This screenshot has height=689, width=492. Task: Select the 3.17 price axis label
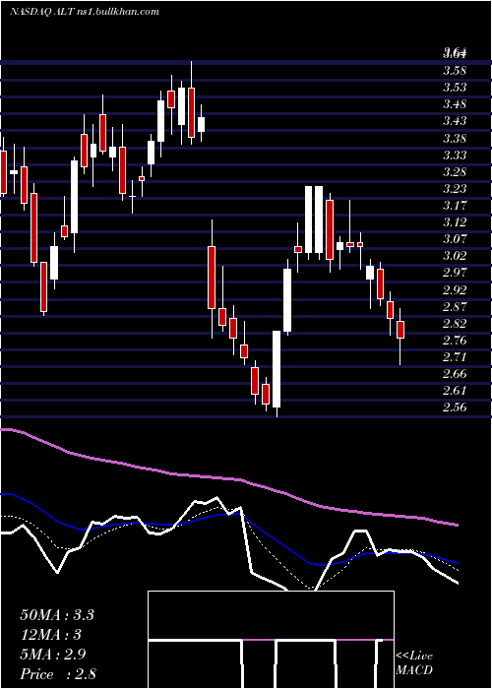coord(455,205)
